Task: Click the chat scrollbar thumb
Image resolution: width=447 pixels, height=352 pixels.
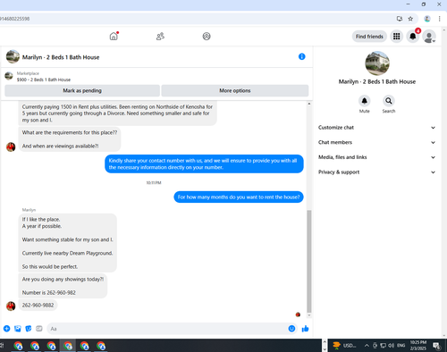Action: click(309, 262)
